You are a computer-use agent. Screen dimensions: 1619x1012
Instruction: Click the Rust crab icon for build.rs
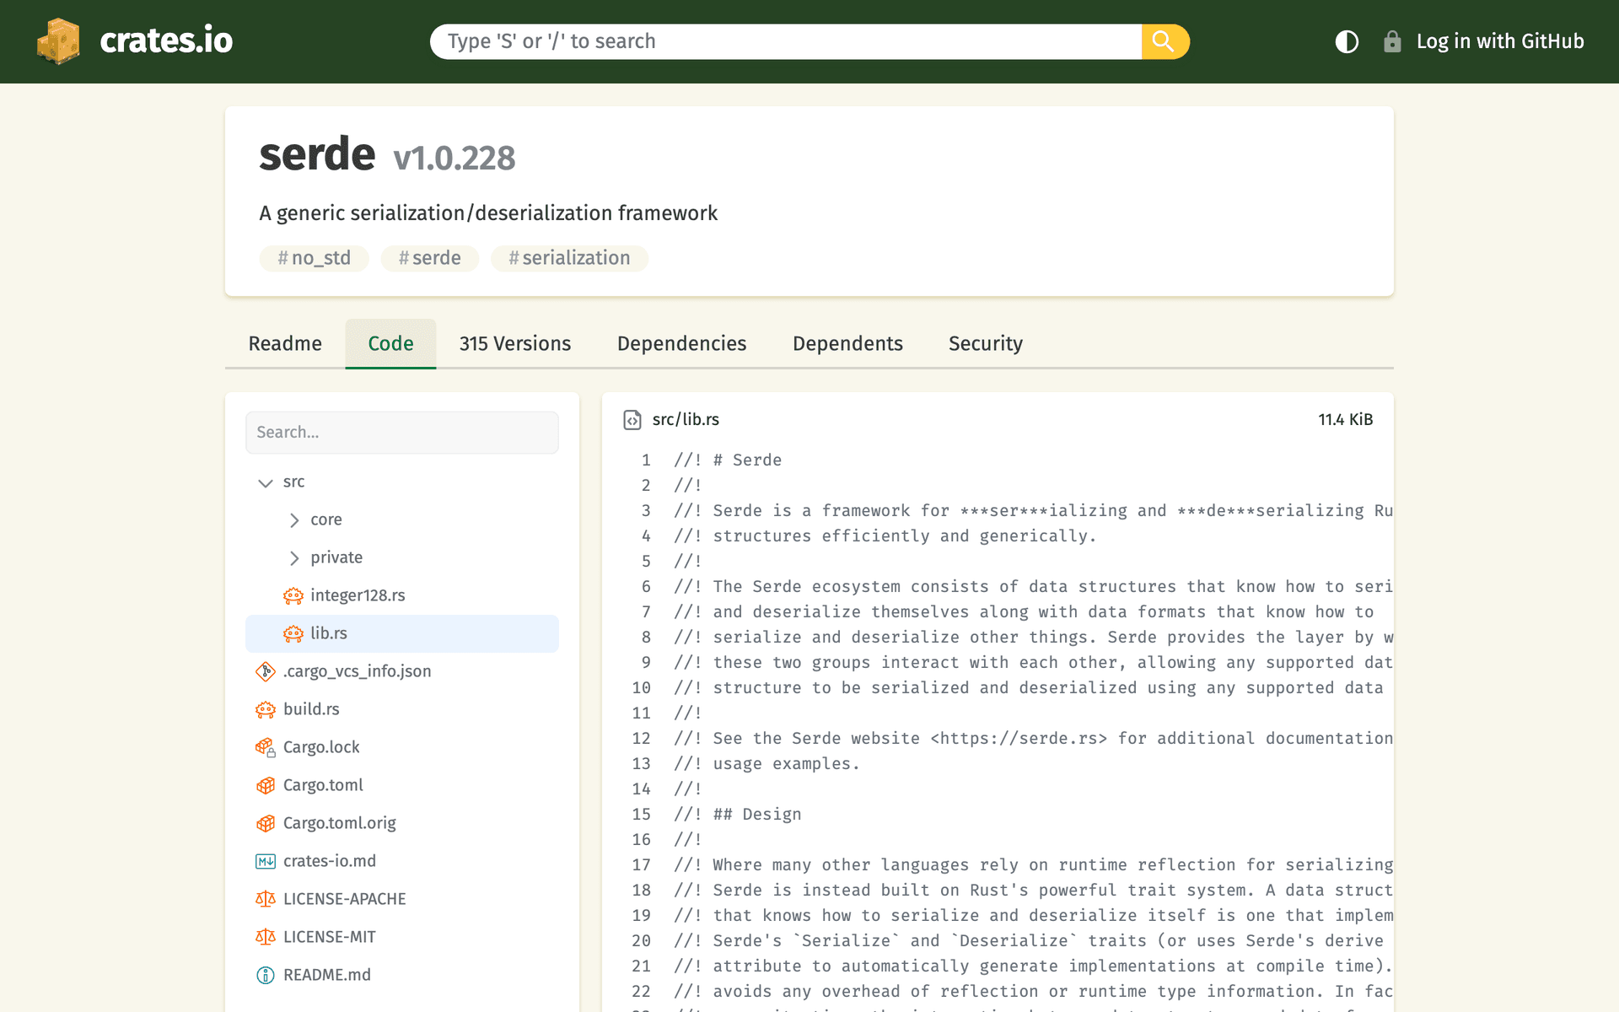pyautogui.click(x=266, y=710)
